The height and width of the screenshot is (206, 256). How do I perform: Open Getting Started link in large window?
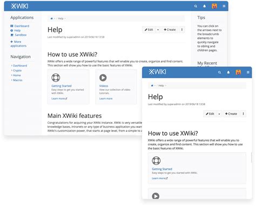(x=62, y=86)
